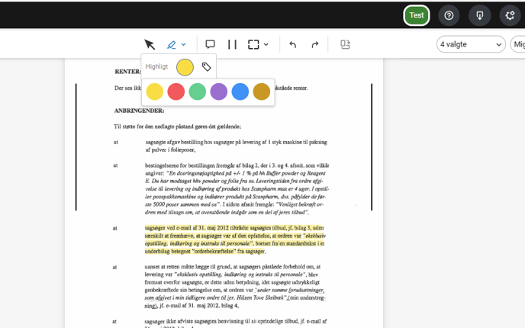This screenshot has height=328, width=525.
Task: Open settings gear icon in top bar
Action: click(x=510, y=15)
